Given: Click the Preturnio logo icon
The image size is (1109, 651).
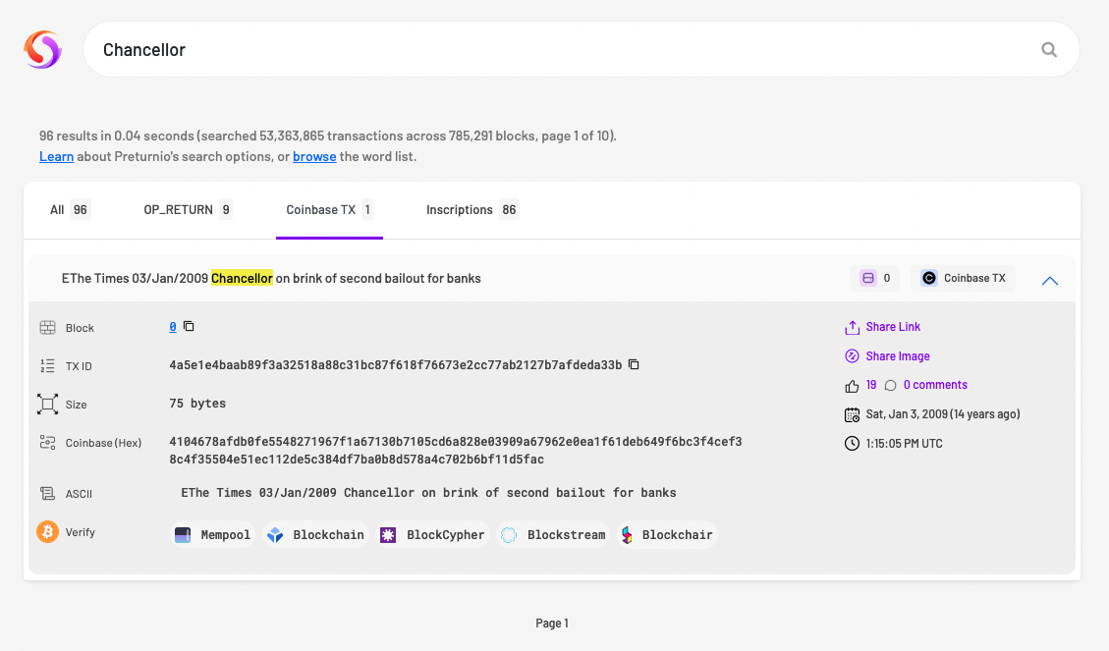Looking at the screenshot, I should pyautogui.click(x=42, y=49).
